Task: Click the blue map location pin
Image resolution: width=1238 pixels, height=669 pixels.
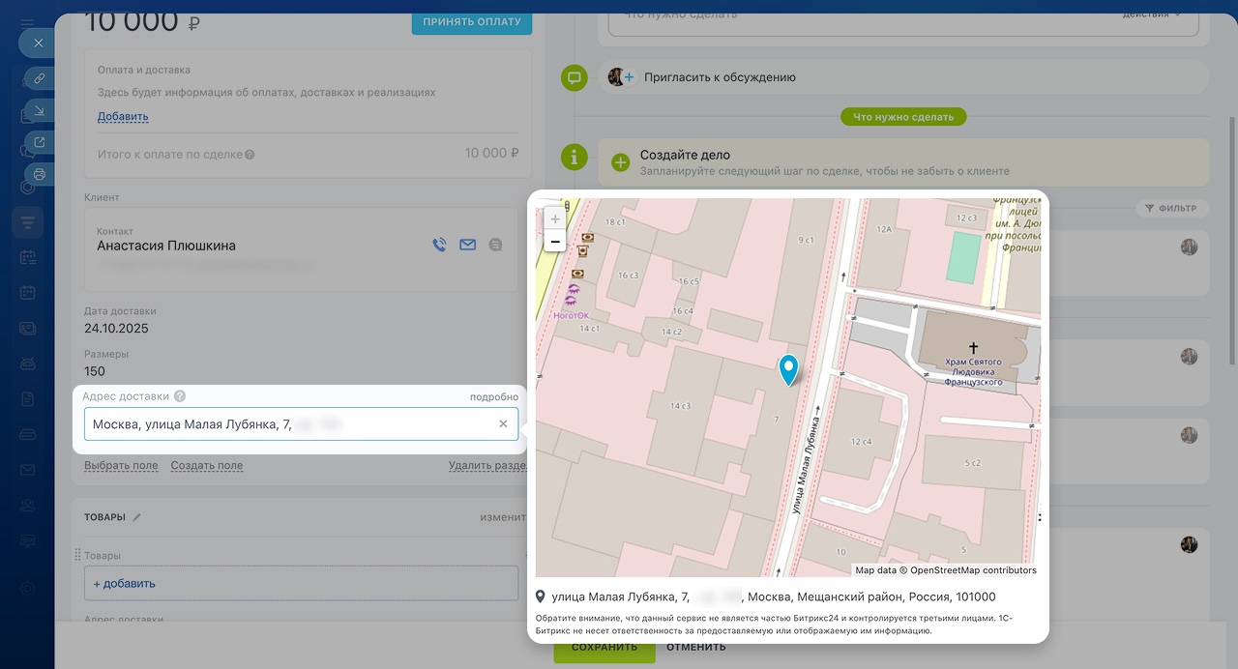Action: [788, 368]
